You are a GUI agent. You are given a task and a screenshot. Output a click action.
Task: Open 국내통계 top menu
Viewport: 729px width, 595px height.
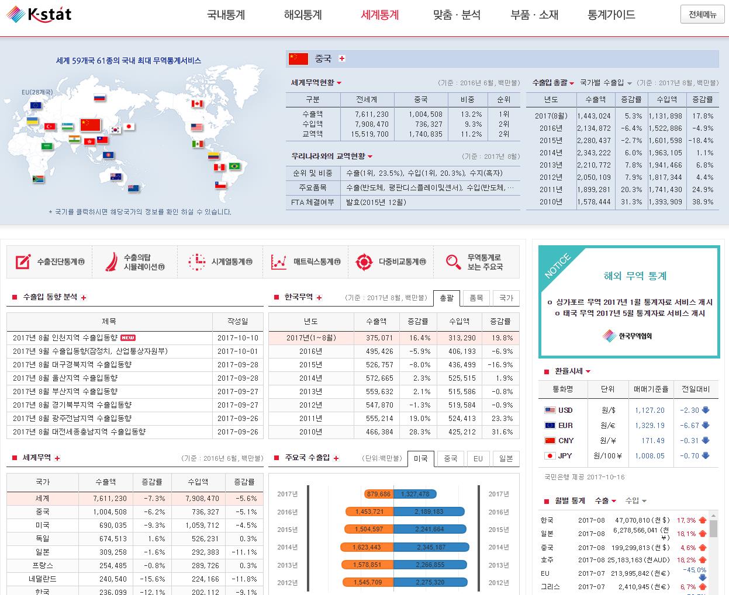coord(226,15)
